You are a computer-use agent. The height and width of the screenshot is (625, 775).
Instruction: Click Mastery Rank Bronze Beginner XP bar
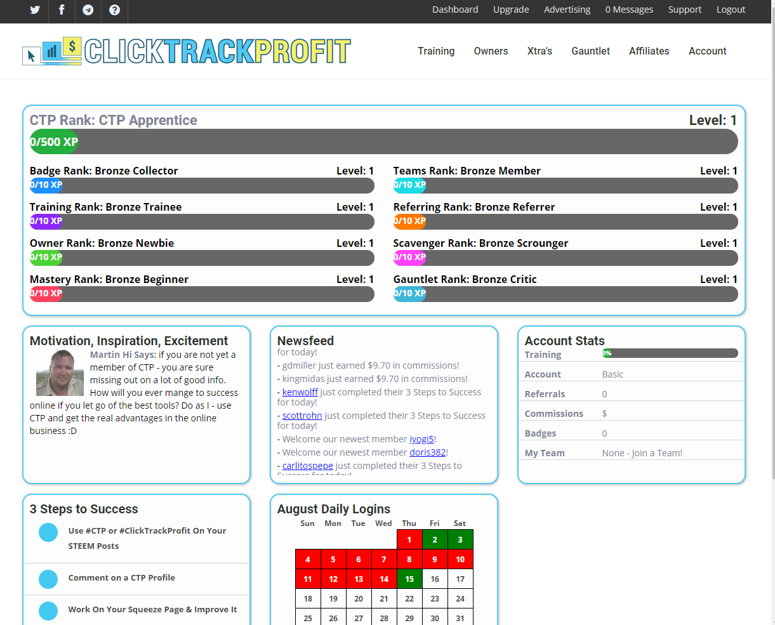click(202, 294)
